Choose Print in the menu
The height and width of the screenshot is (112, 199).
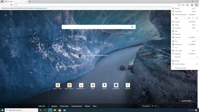(x=185, y=41)
